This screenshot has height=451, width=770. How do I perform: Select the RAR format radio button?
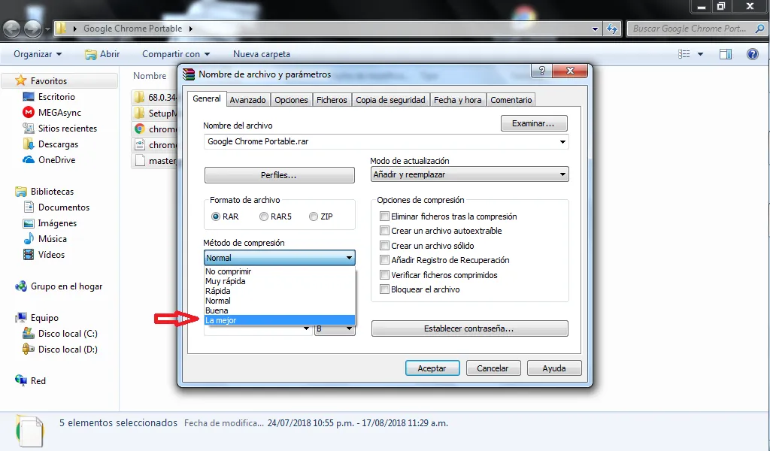tap(216, 216)
